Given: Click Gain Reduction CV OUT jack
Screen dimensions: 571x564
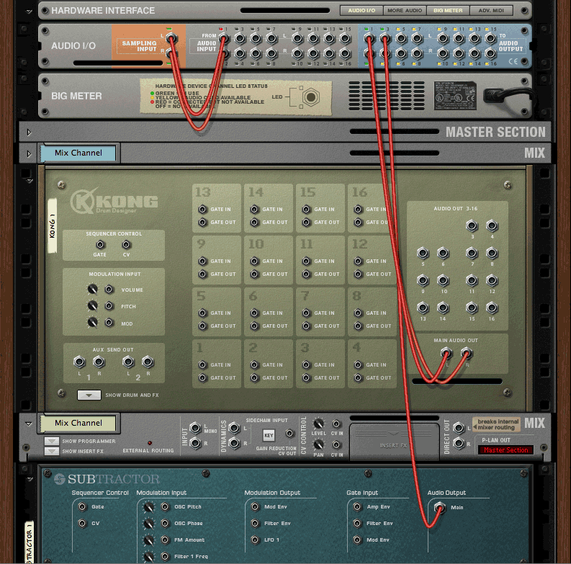Looking at the screenshot, I should pos(289,433).
